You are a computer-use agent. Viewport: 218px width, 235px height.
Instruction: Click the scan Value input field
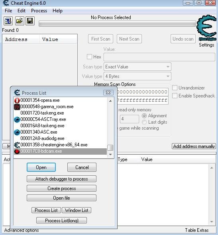(x=159, y=57)
